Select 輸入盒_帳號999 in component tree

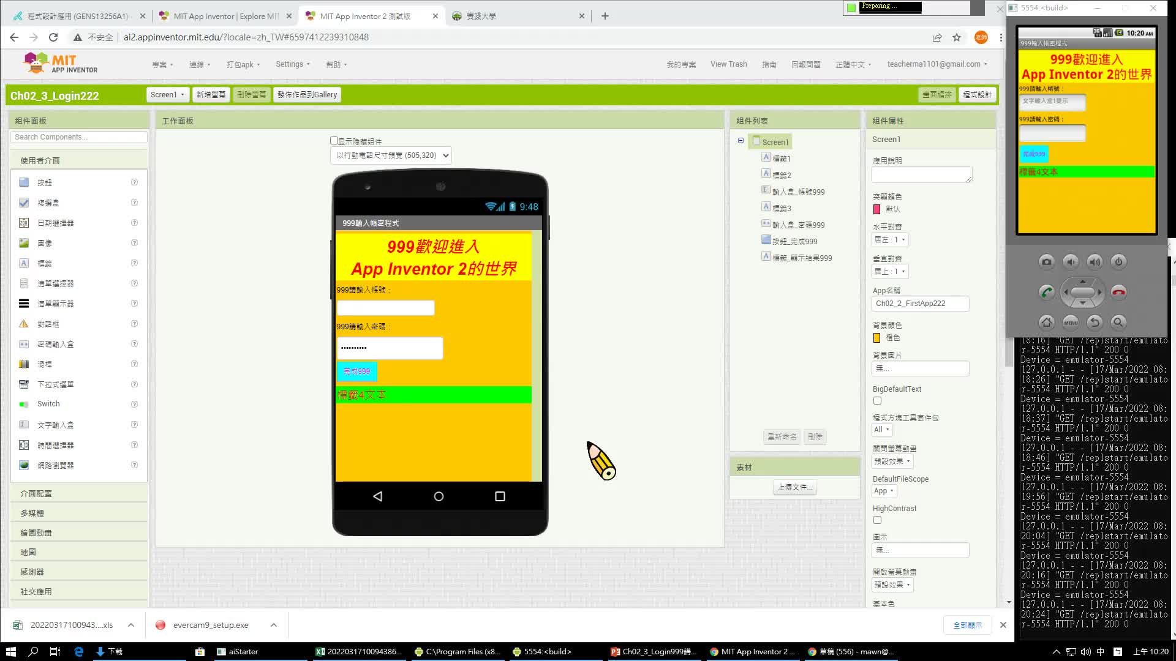point(798,192)
